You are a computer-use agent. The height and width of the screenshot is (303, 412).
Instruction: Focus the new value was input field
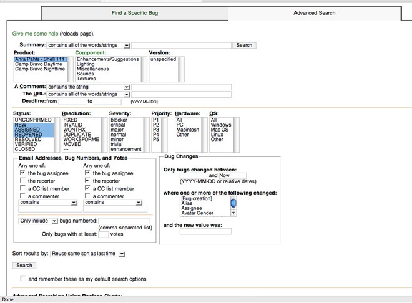[x=205, y=231]
